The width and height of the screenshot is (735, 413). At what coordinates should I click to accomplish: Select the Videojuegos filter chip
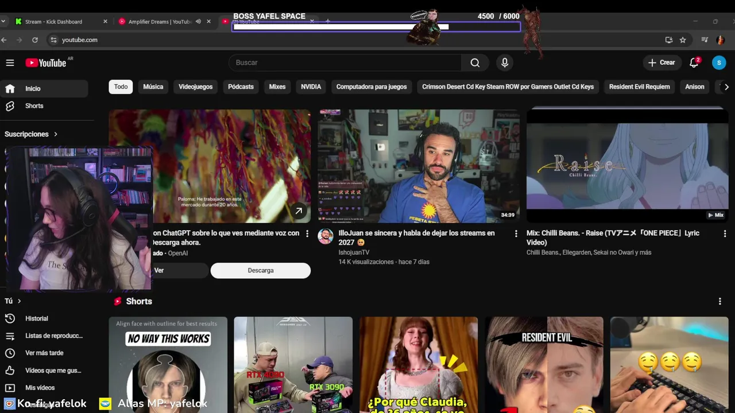tap(196, 87)
